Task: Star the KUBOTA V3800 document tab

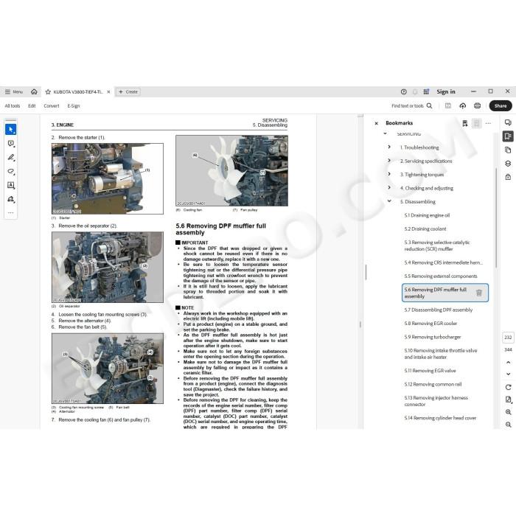Action: (48, 92)
